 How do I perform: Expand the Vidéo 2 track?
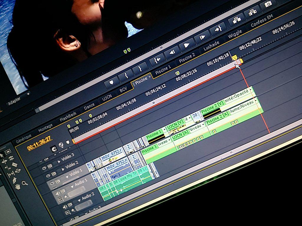[63, 169]
